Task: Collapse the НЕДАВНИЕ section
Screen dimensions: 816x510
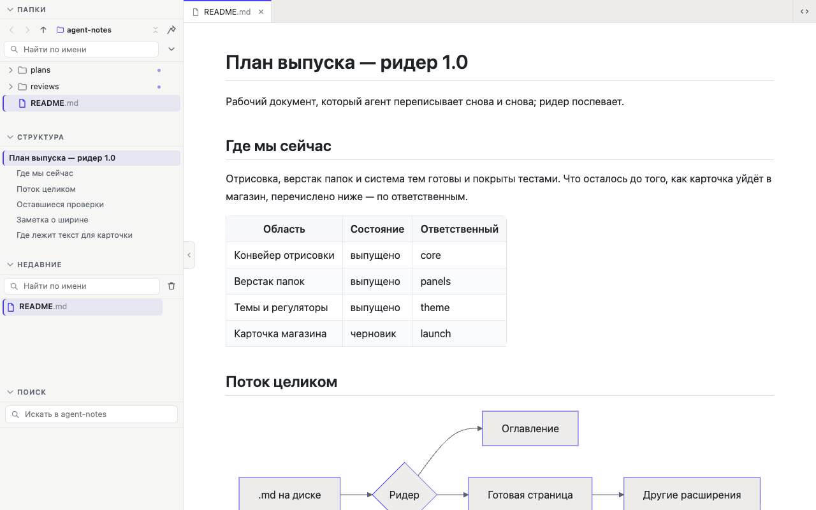Action: click(x=10, y=265)
